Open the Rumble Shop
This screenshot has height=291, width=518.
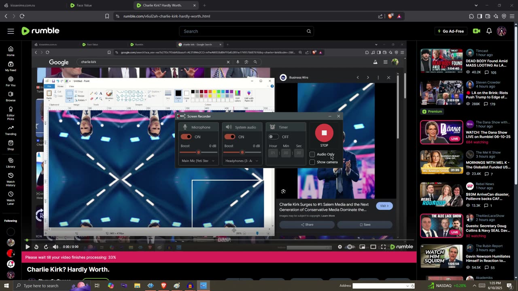11,145
